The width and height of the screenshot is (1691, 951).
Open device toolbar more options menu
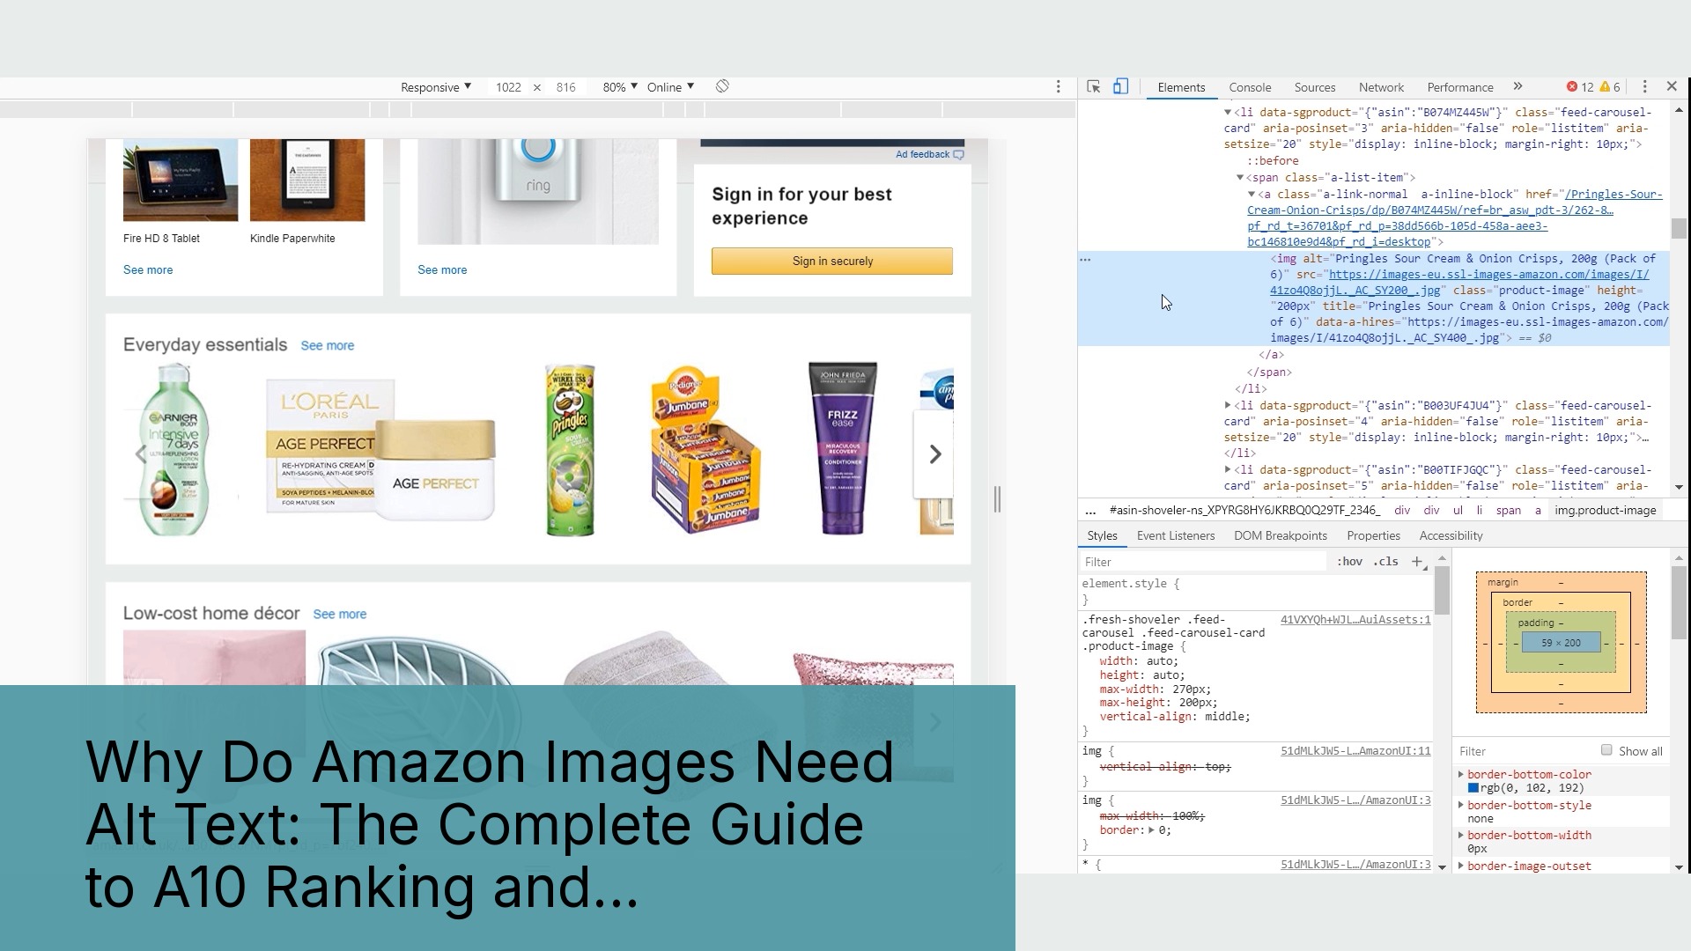pyautogui.click(x=1059, y=86)
